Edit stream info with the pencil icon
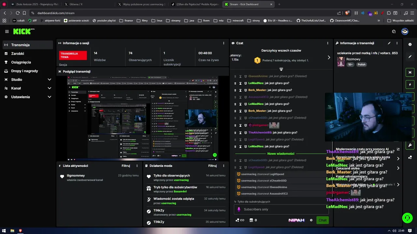417x234 pixels. [389, 43]
